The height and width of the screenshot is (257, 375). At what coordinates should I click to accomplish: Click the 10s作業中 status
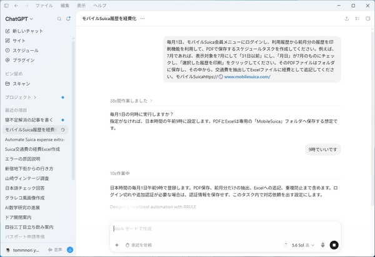[x=120, y=173]
